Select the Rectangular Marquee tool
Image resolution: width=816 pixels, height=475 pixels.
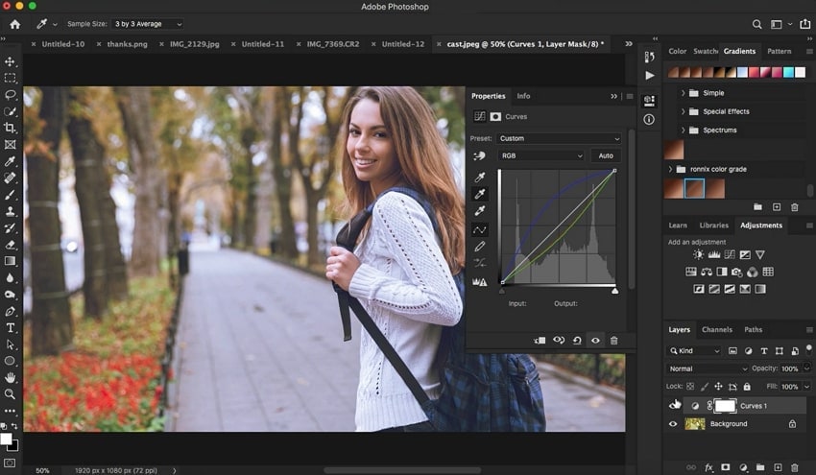10,78
